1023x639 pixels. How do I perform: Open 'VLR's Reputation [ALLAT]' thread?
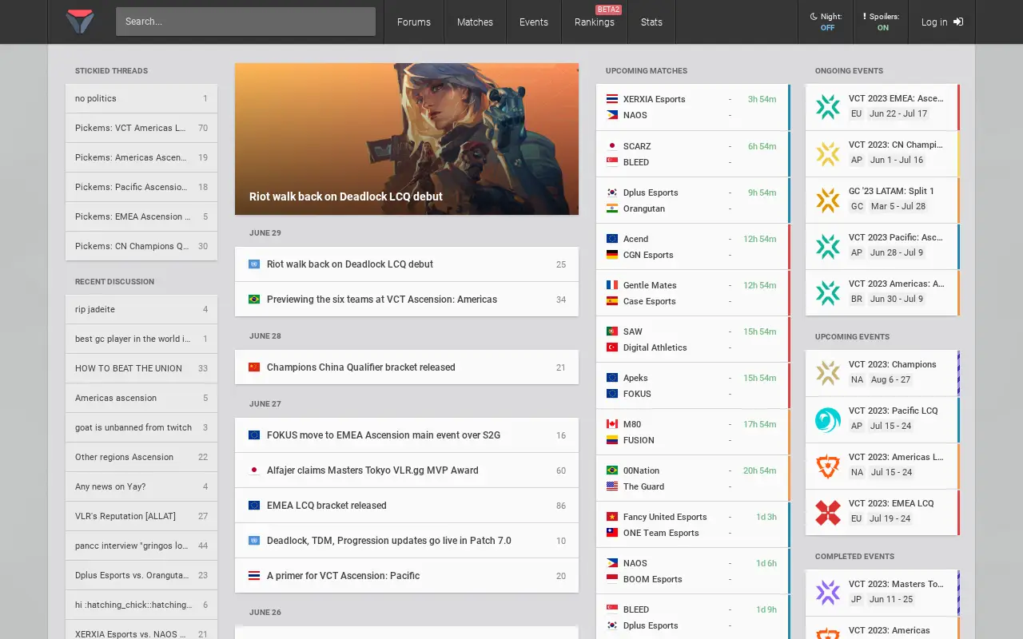coord(141,516)
